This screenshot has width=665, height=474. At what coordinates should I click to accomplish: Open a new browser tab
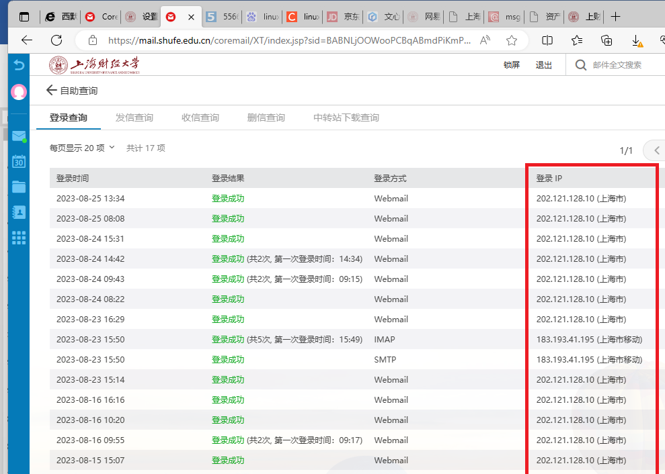point(616,17)
